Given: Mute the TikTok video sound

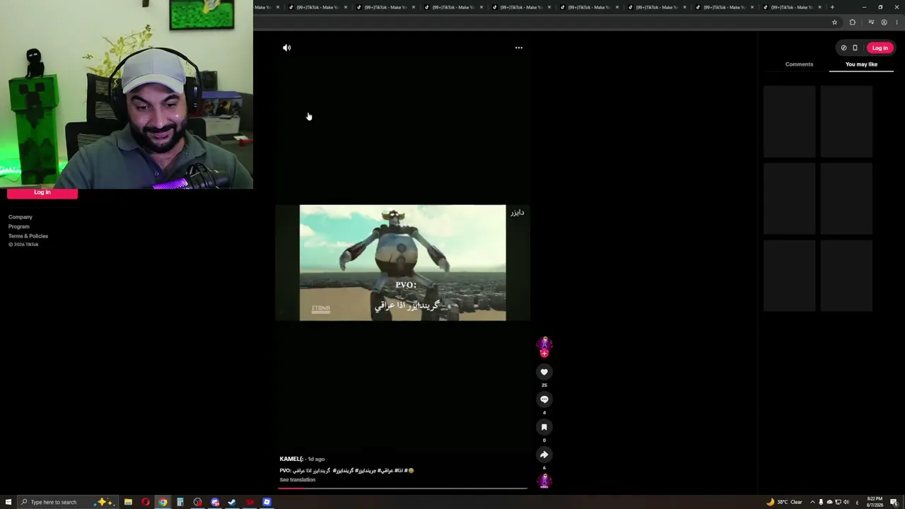Looking at the screenshot, I should [286, 47].
